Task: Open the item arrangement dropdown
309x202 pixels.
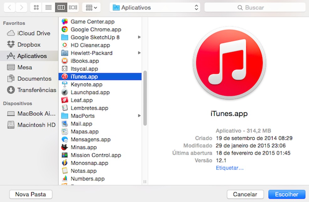Action: click(91, 8)
